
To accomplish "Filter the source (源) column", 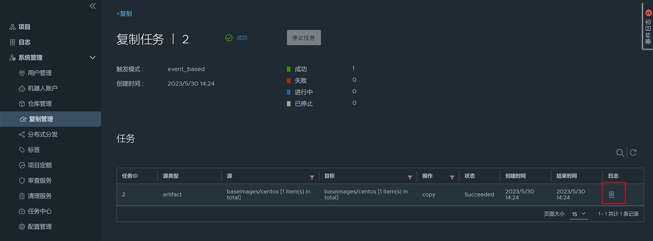I will click(312, 177).
